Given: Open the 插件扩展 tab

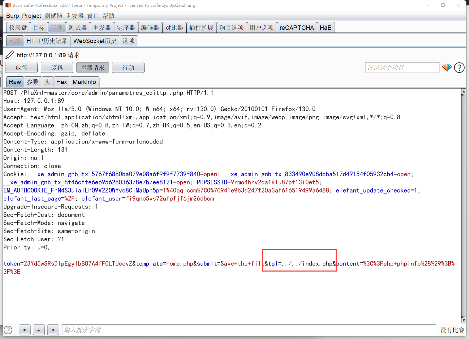Looking at the screenshot, I should tap(201, 28).
